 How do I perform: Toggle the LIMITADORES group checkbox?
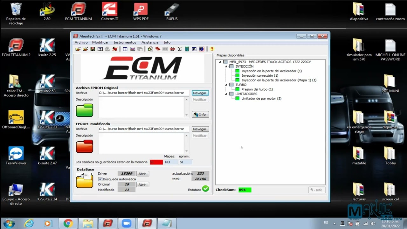click(x=231, y=94)
